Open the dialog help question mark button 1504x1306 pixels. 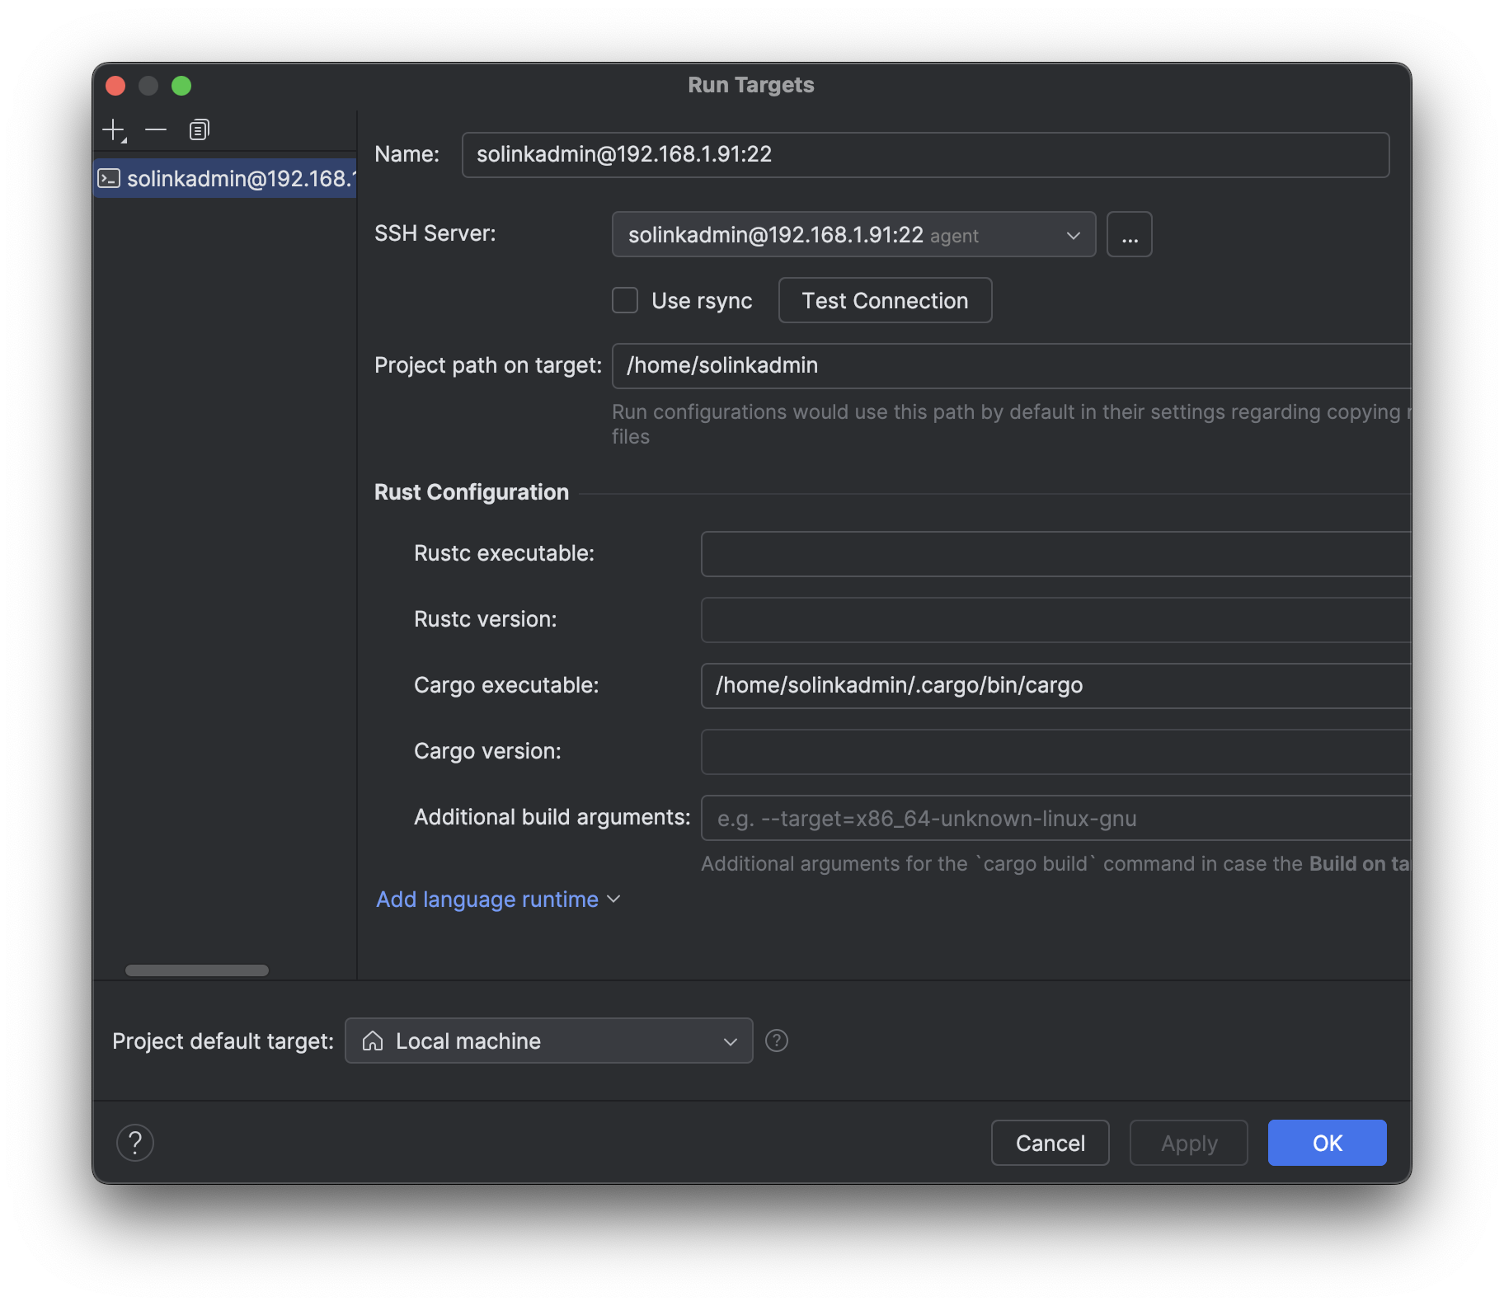point(135,1143)
